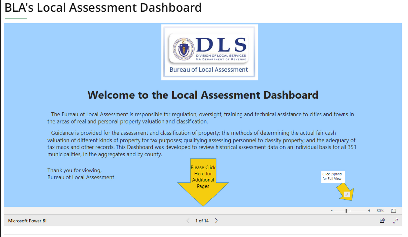Enter full screen mode via the arrow icon

[x=395, y=221]
